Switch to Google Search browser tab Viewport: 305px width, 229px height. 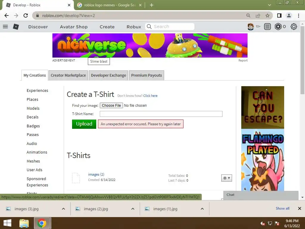click(110, 5)
